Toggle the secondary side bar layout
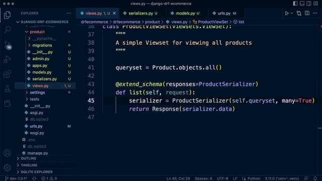 coord(309,4)
